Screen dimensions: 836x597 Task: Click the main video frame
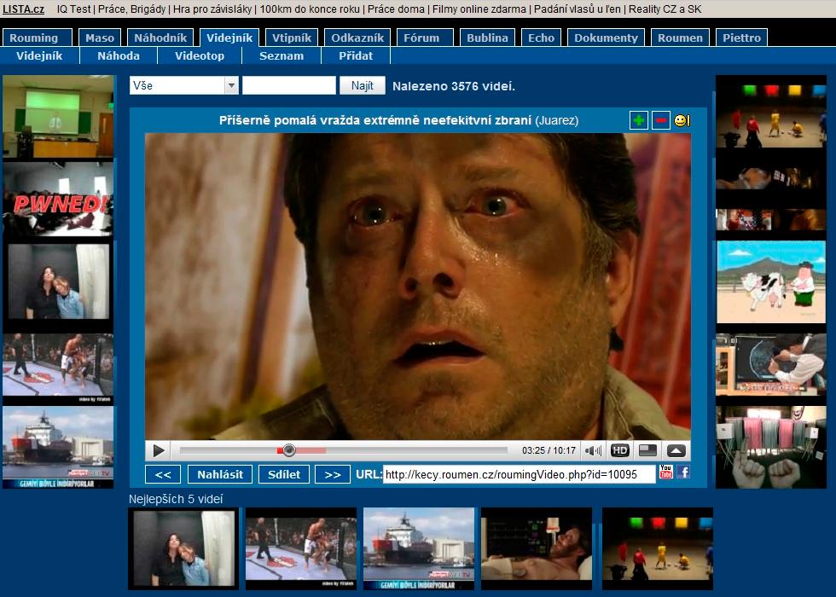click(x=418, y=287)
